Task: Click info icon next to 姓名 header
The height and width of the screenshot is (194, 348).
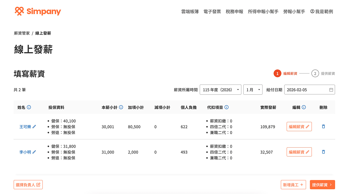Action: 29,107
